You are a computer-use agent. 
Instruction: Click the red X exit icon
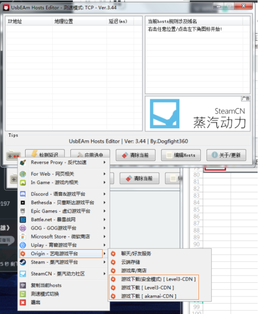23,302
